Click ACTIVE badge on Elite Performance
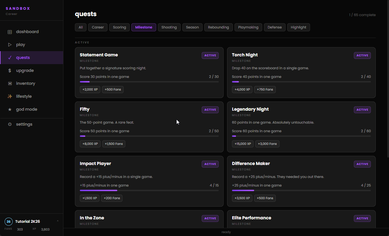The image size is (389, 236). (362, 218)
